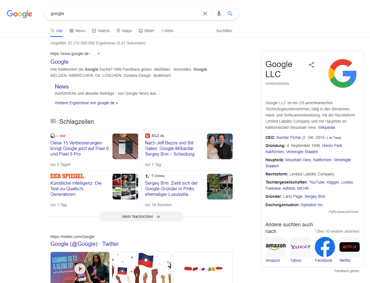The image size is (370, 283).
Task: Open AdMob subsidiary link
Action: tap(289, 188)
